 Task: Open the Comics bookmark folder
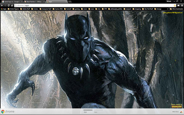[x=35, y=9]
